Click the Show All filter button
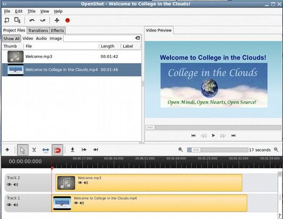 (x=12, y=38)
